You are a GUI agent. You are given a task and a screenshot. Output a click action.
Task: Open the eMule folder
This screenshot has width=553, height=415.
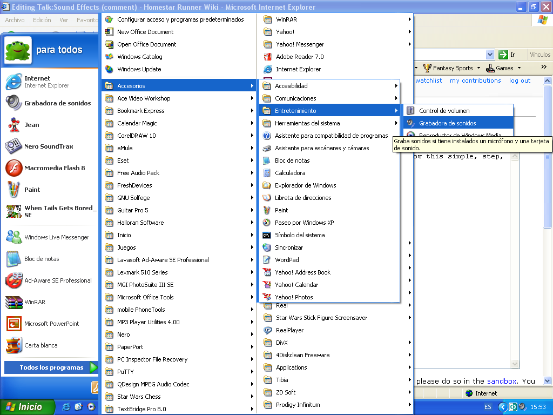click(178, 148)
